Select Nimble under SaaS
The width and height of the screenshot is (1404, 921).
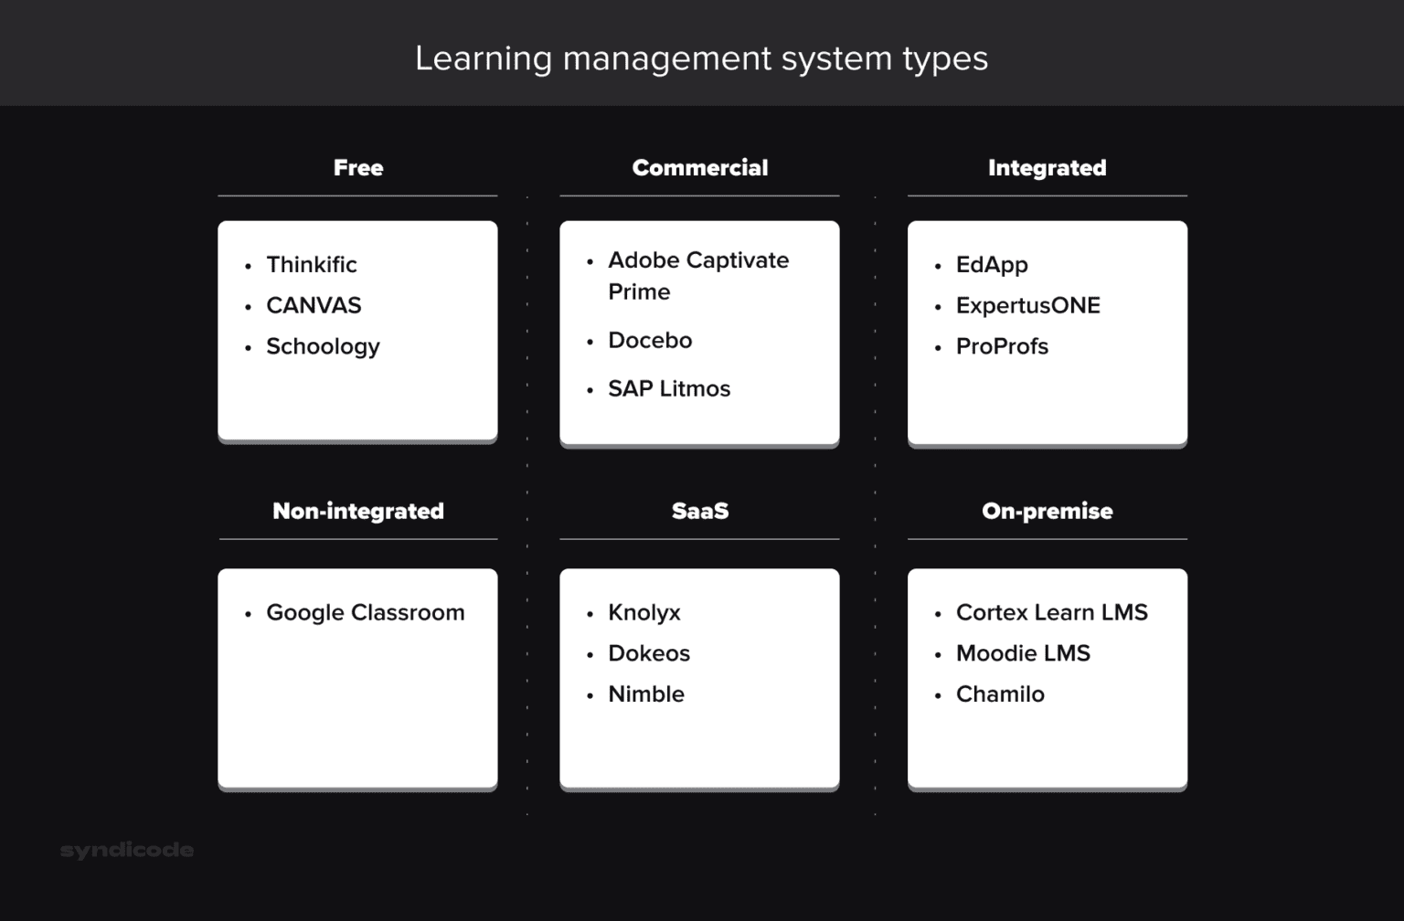(646, 693)
